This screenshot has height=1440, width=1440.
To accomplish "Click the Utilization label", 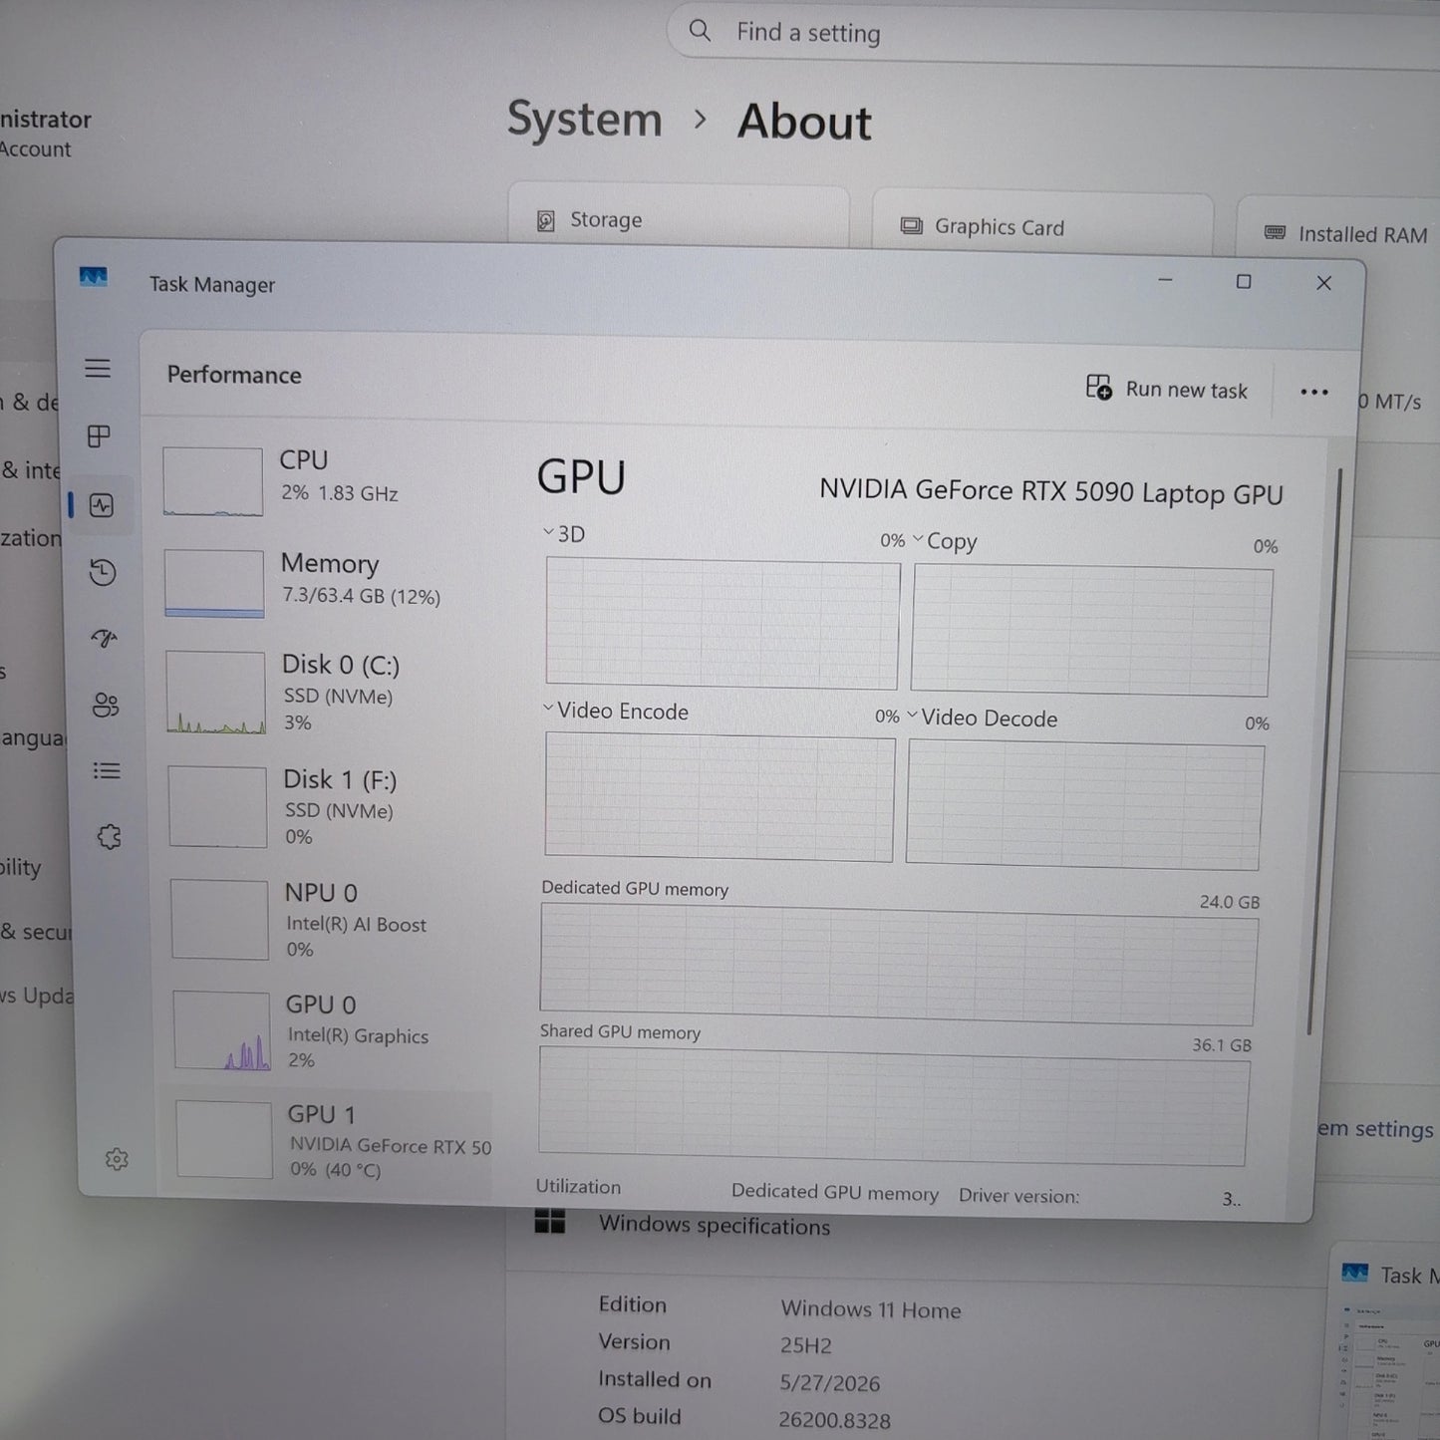I will 578,1187.
